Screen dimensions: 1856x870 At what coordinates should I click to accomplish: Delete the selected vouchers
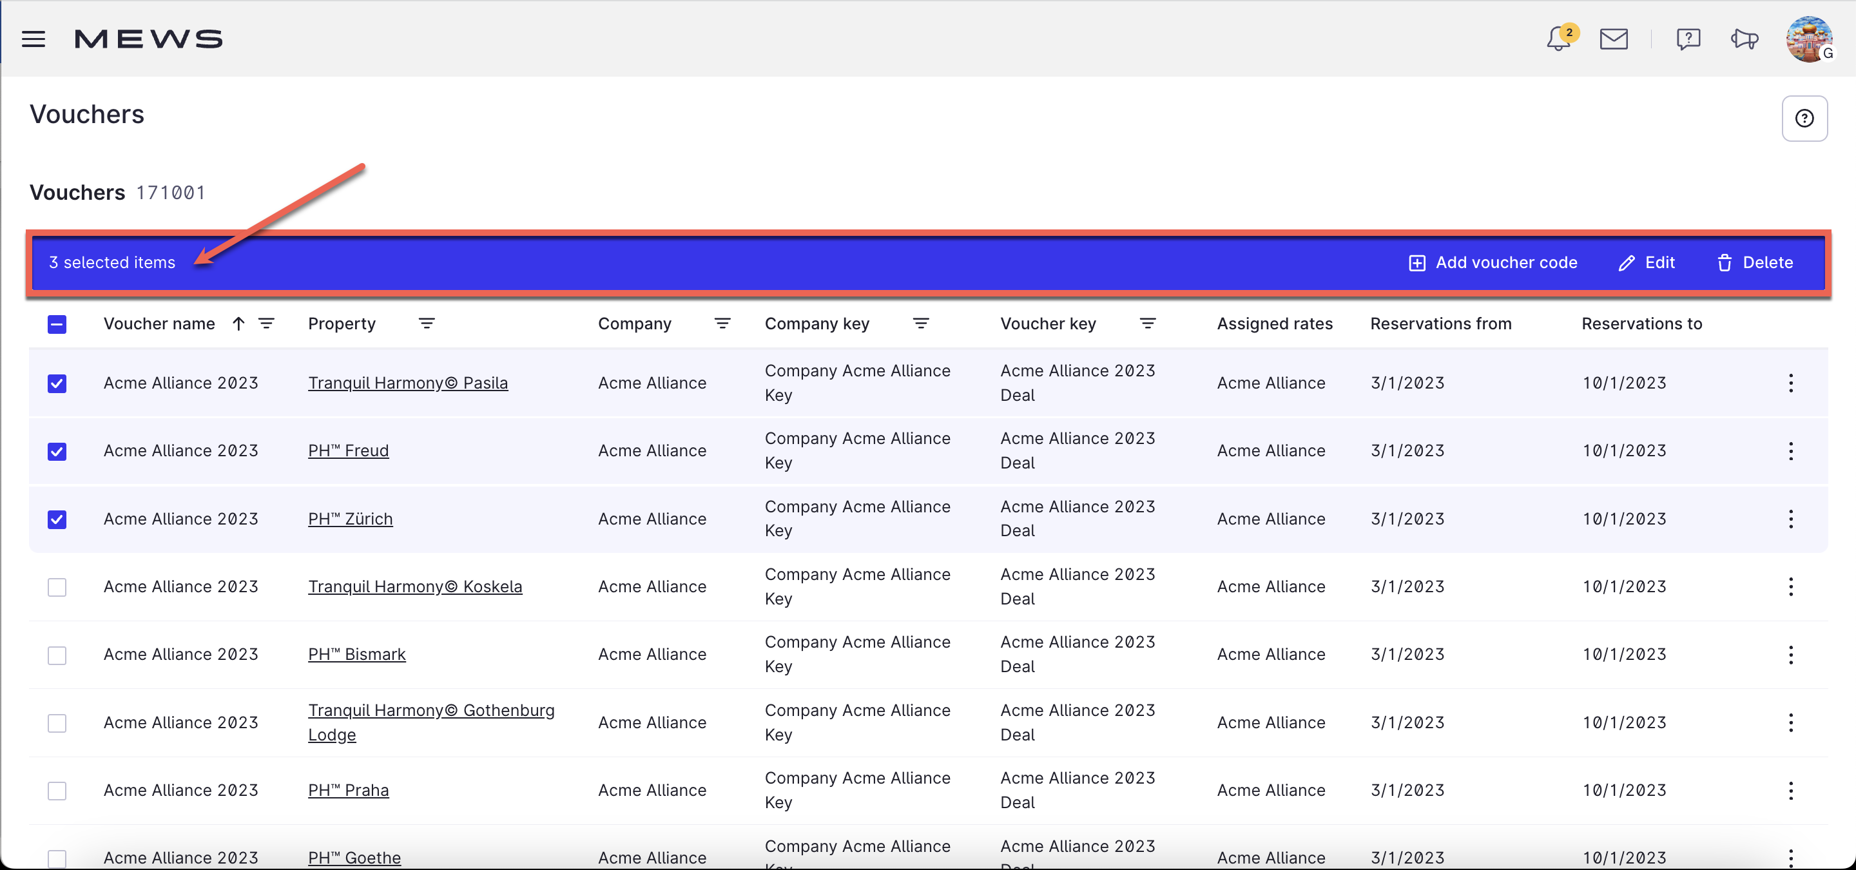(1754, 263)
